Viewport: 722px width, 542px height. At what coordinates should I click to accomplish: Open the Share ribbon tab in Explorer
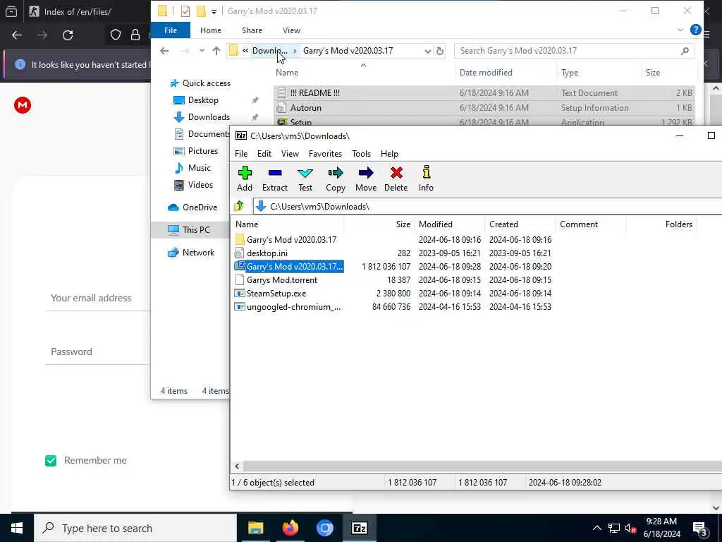[x=252, y=30]
